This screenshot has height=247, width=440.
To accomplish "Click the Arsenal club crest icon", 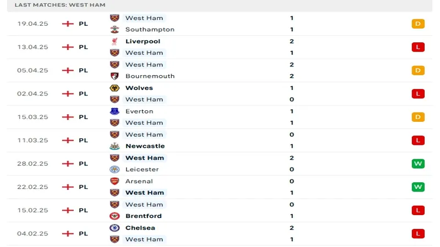I will coord(114,181).
